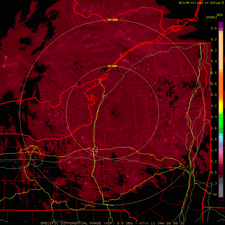Image resolution: width=225 pixels, height=225 pixels.
Task: Click the -0.5 value on the scale
Action: pos(213,172)
